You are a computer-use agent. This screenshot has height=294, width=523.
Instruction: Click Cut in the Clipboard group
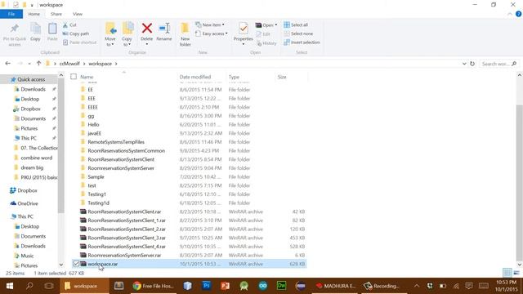69,25
